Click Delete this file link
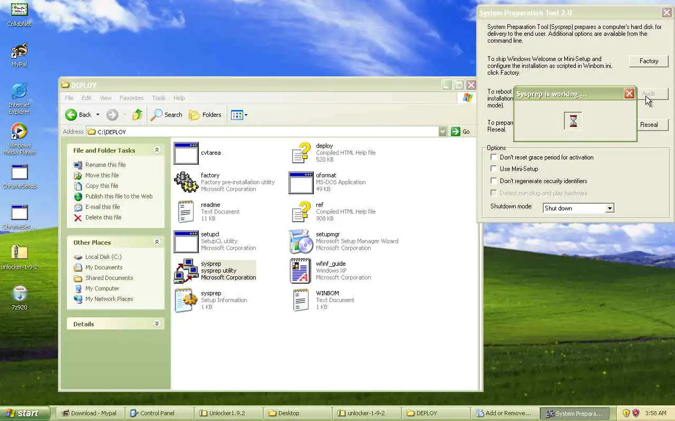Viewport: 675px width, 421px height. click(103, 217)
